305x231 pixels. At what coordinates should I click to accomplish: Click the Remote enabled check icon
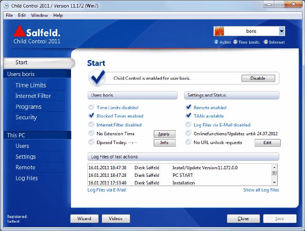point(188,107)
